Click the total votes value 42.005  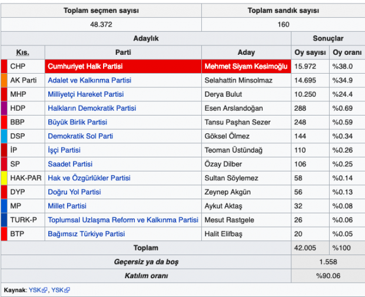pos(305,248)
